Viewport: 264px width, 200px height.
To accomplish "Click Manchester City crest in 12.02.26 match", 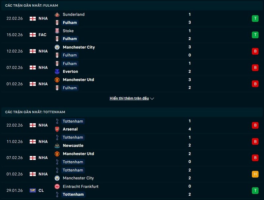I will point(57,47).
